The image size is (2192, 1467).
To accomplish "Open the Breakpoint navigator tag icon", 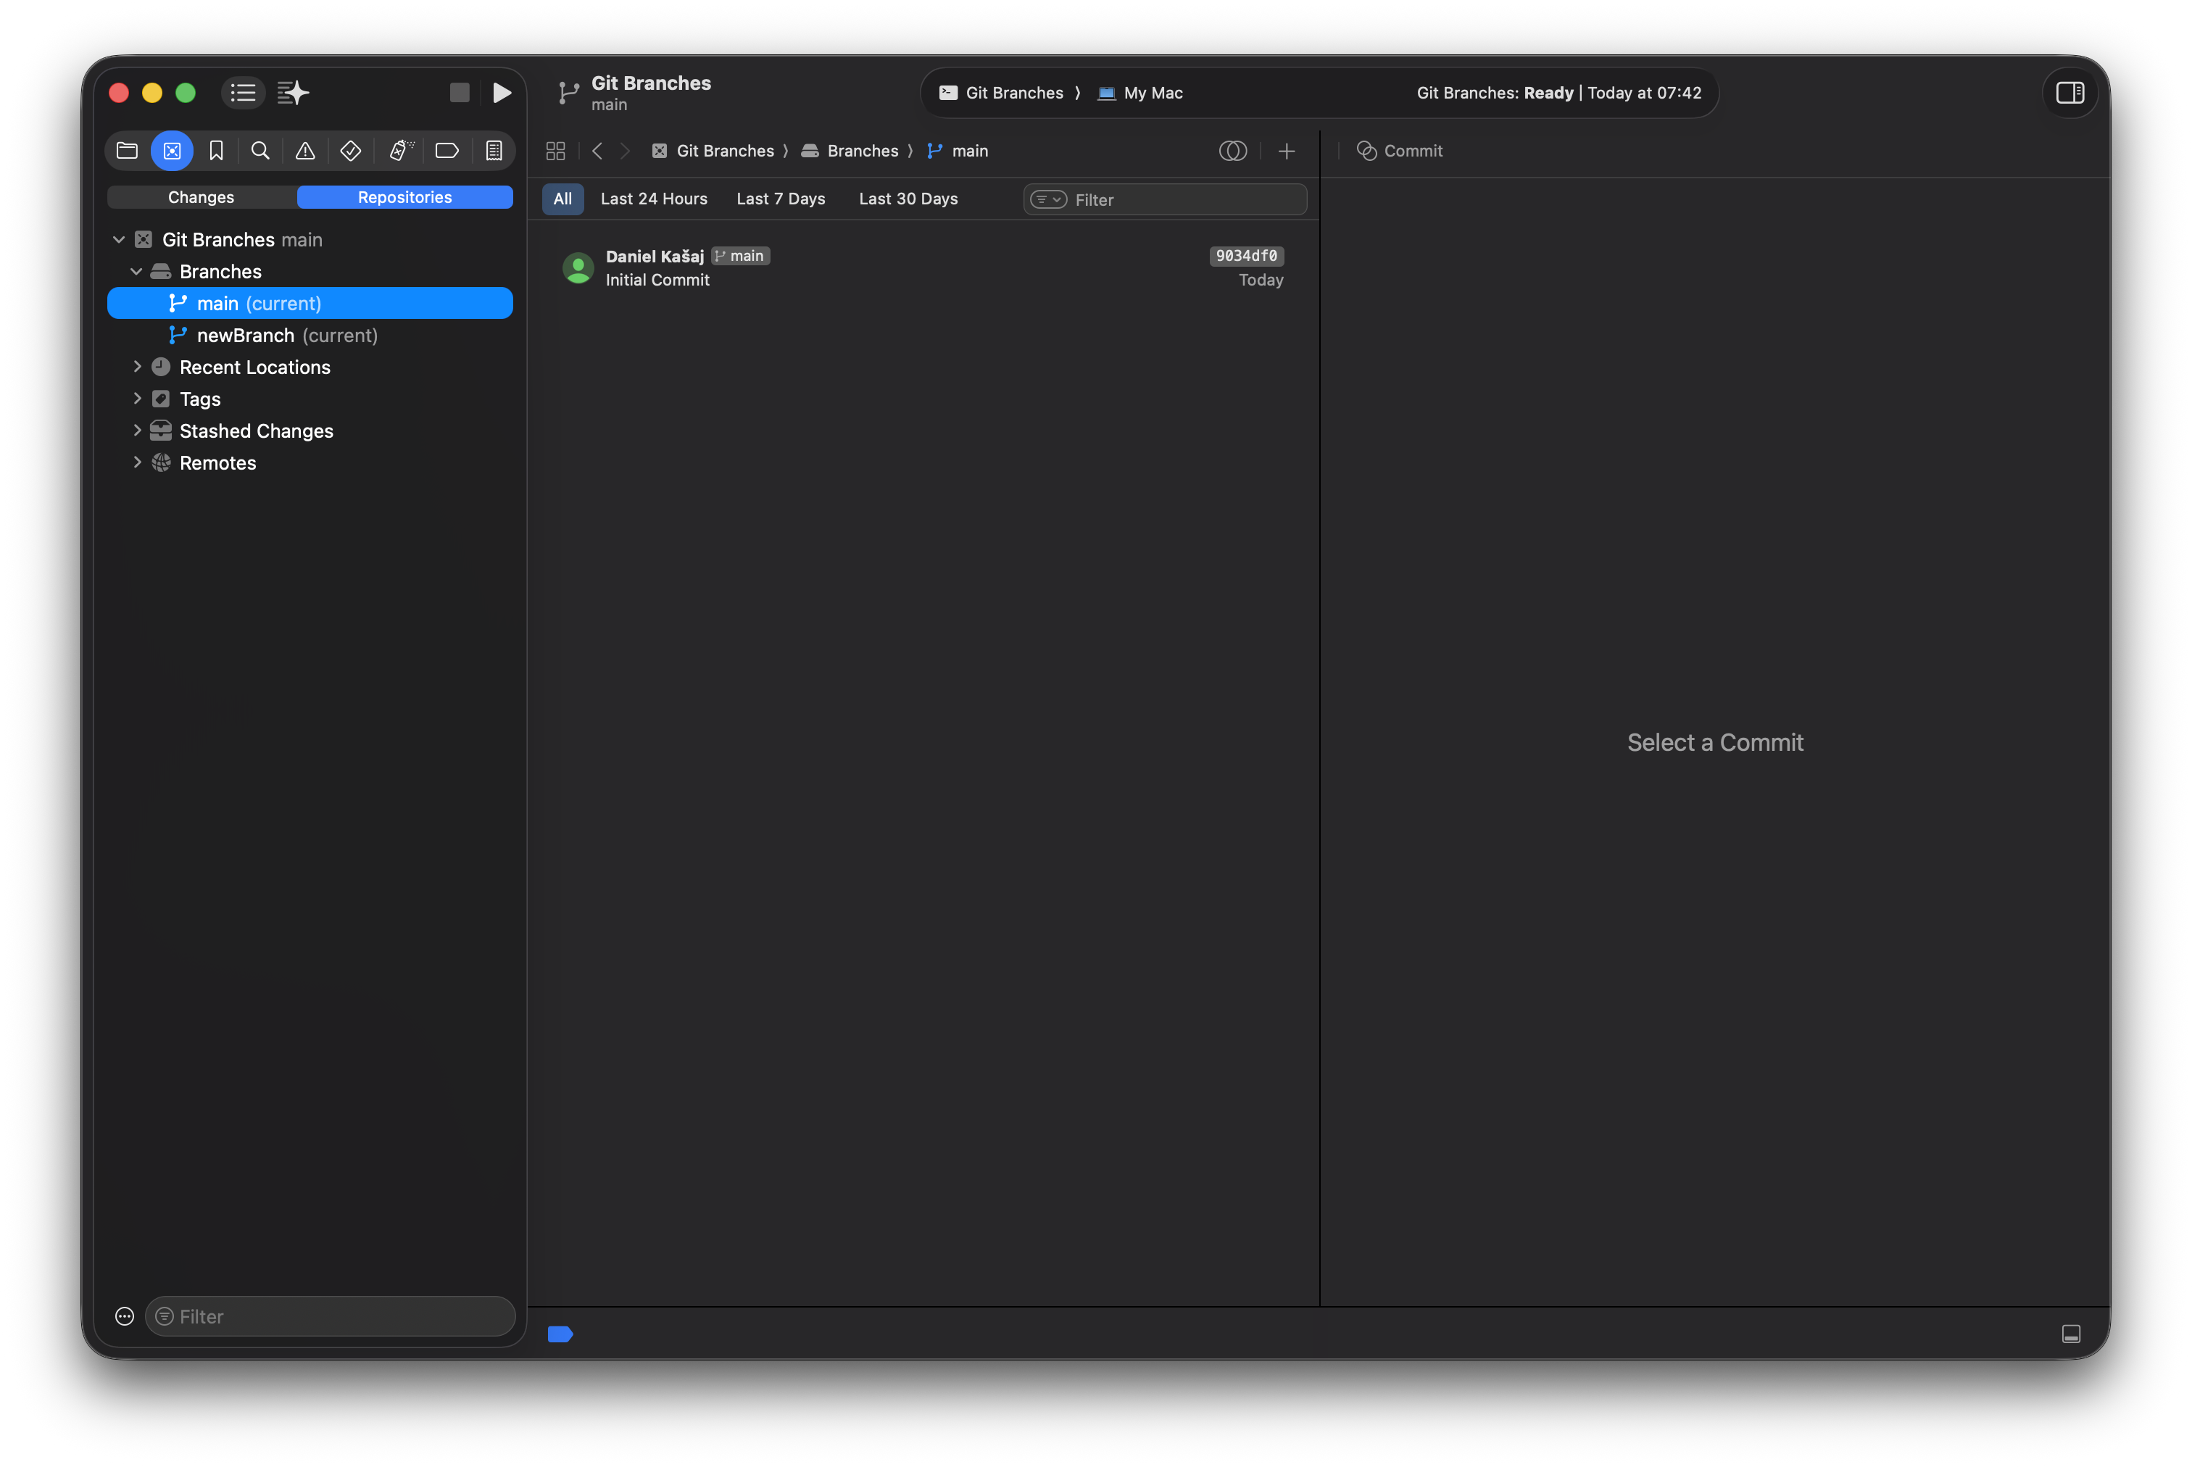I will 447,150.
